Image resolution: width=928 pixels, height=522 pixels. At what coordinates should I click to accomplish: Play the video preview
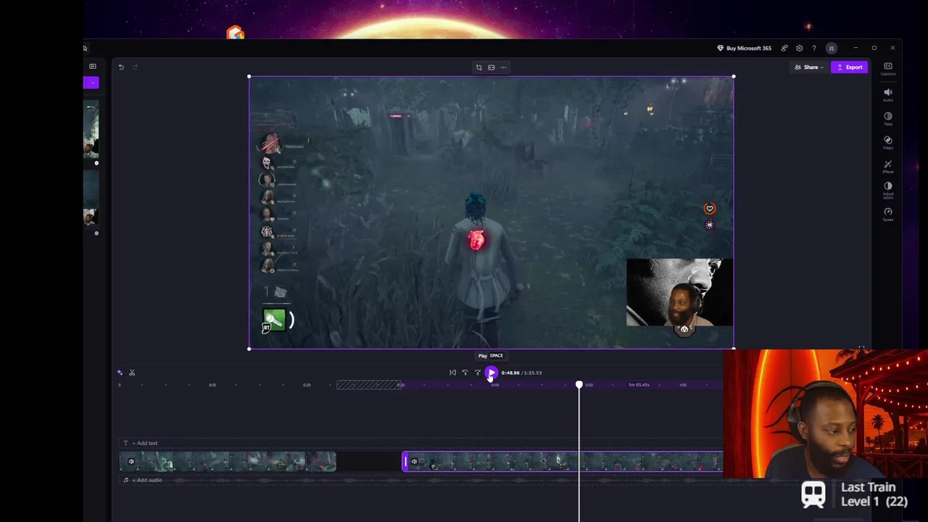492,373
